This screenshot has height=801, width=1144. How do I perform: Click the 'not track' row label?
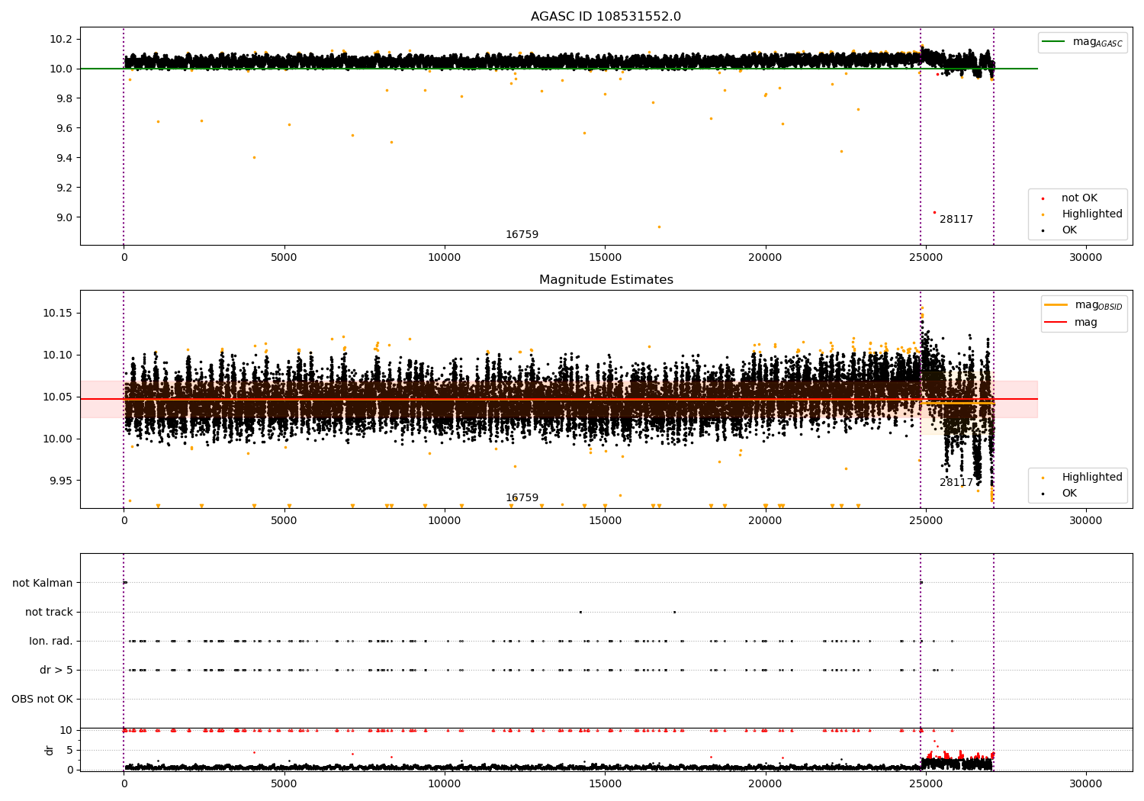coord(49,613)
